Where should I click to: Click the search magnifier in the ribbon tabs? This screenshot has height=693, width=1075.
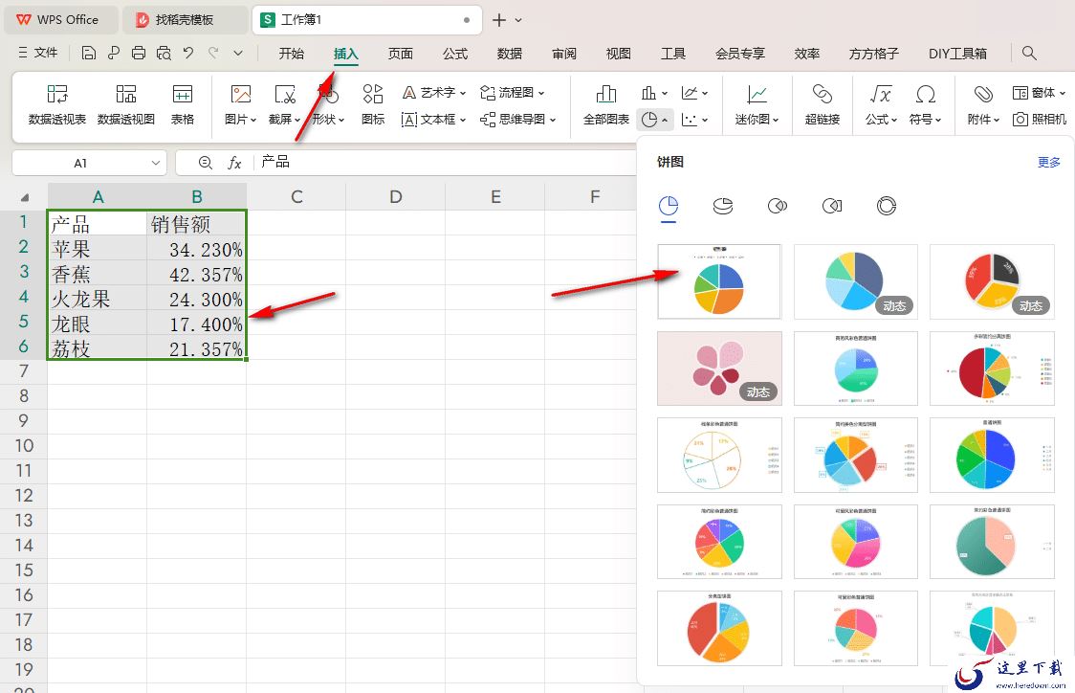coord(1029,54)
